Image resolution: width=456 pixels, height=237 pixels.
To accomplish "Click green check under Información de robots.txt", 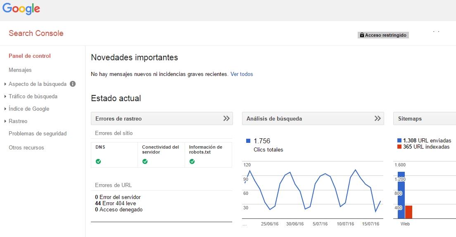I will [x=192, y=161].
